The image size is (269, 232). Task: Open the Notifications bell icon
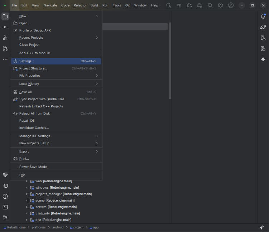click(x=263, y=16)
